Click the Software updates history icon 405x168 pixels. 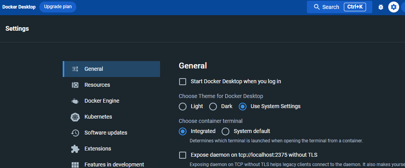(x=75, y=133)
